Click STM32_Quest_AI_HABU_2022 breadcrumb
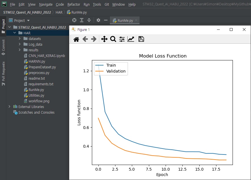 tap(27, 12)
